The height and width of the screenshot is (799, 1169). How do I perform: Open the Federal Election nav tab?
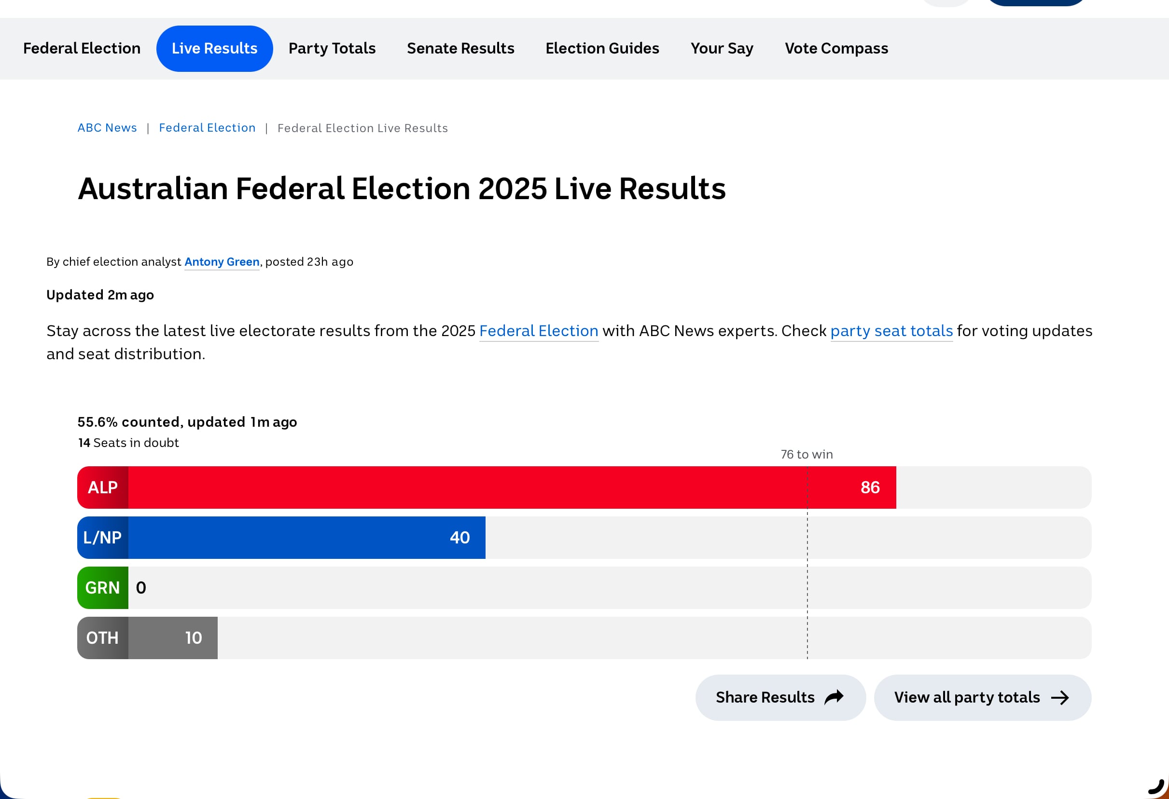82,48
